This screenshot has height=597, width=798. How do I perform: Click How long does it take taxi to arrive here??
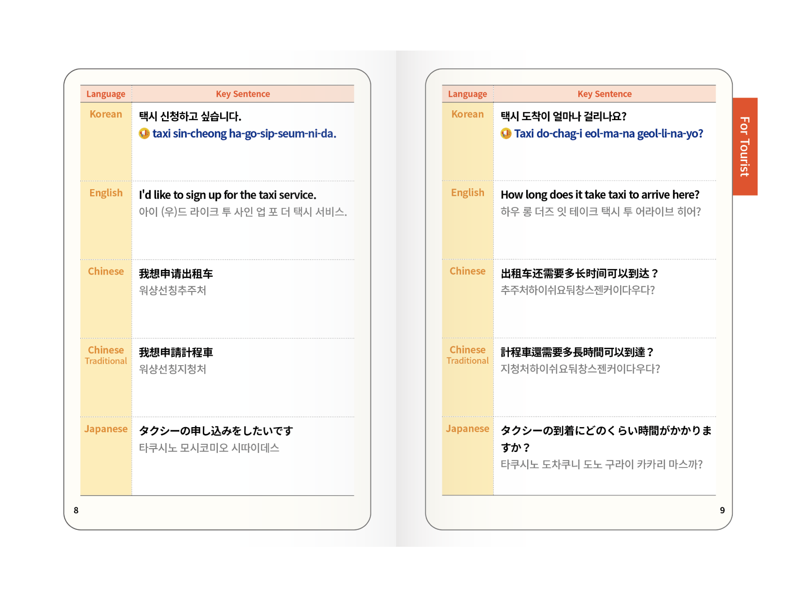(600, 195)
